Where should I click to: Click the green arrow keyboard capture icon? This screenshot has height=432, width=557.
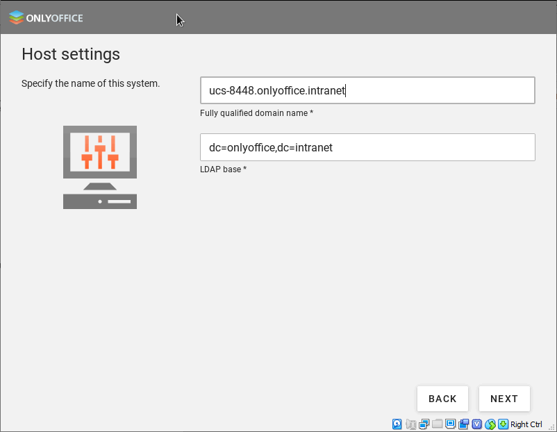pos(503,424)
